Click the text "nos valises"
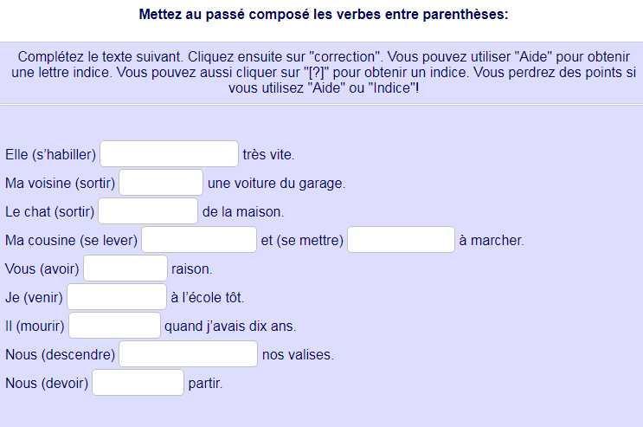This screenshot has width=643, height=427. [298, 355]
